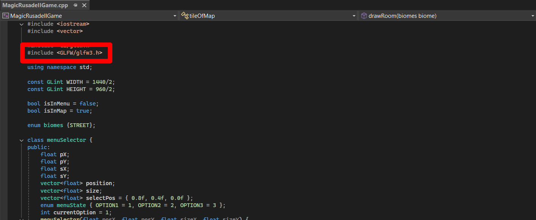The height and width of the screenshot is (220, 536).
Task: Click the MagicRusadellGame project scope icon
Action: click(x=6, y=16)
